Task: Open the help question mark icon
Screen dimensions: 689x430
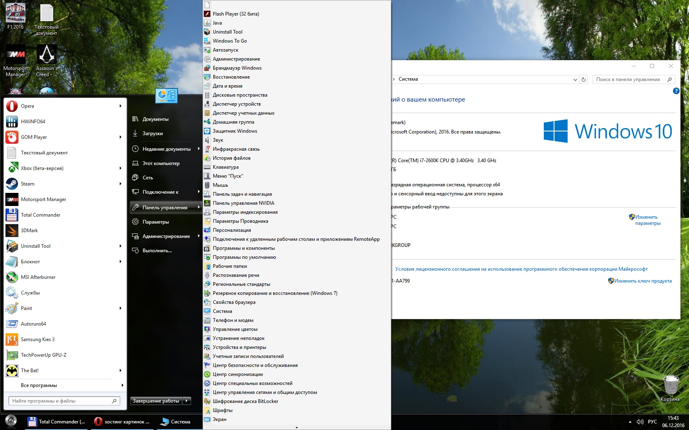Action: click(676, 91)
